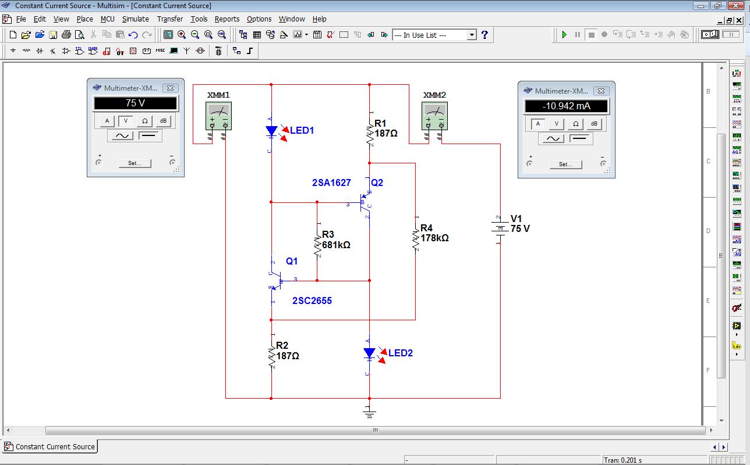The width and height of the screenshot is (750, 465).
Task: Place an Indicator component
Action: (133, 51)
